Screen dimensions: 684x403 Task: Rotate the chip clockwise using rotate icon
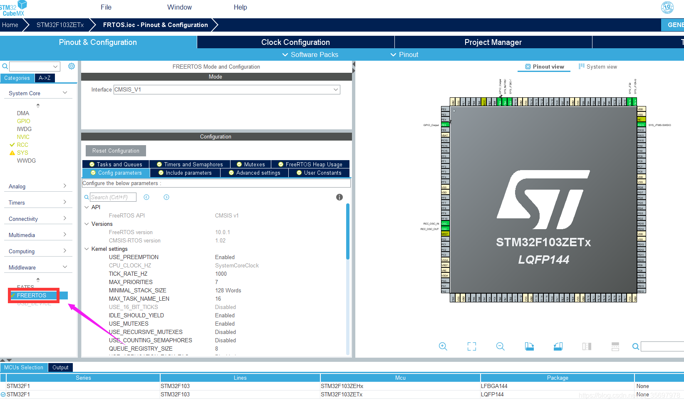tap(529, 346)
